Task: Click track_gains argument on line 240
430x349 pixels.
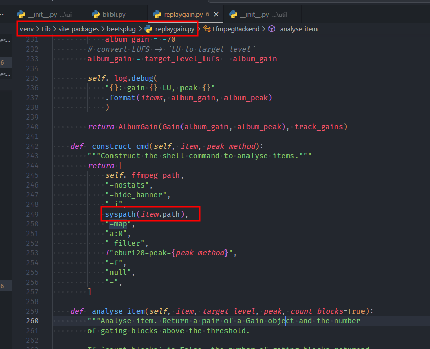Action: tap(319, 127)
